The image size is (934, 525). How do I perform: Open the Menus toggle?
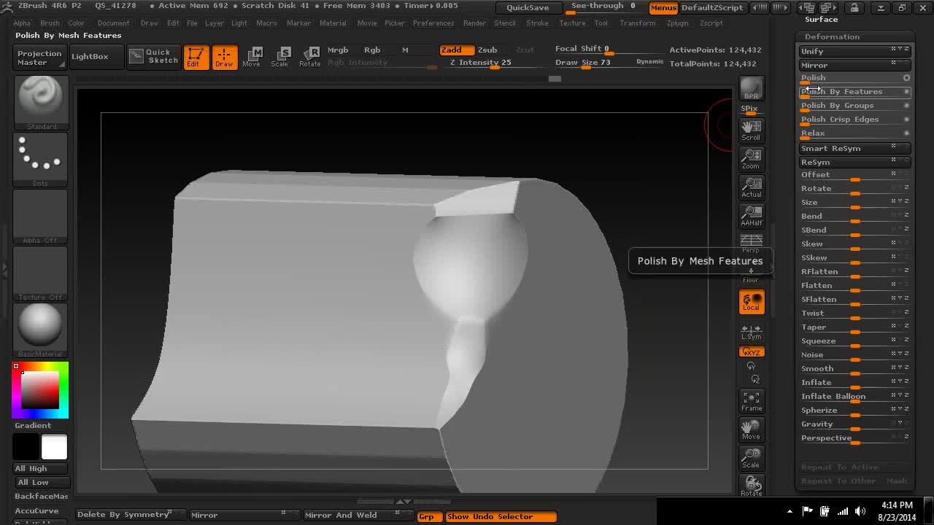click(663, 7)
